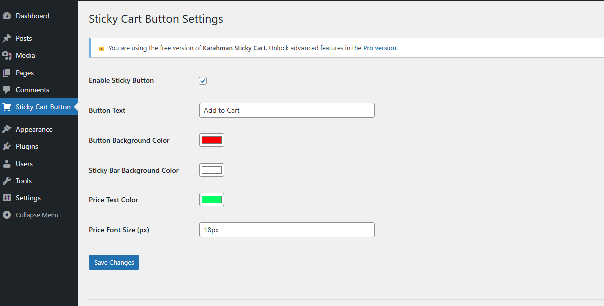Open the Comments section
Image resolution: width=604 pixels, height=306 pixels.
pos(39,90)
